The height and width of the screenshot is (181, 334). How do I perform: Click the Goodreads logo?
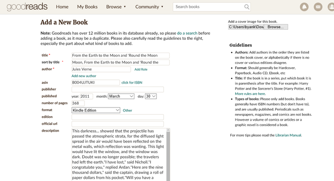click(27, 7)
